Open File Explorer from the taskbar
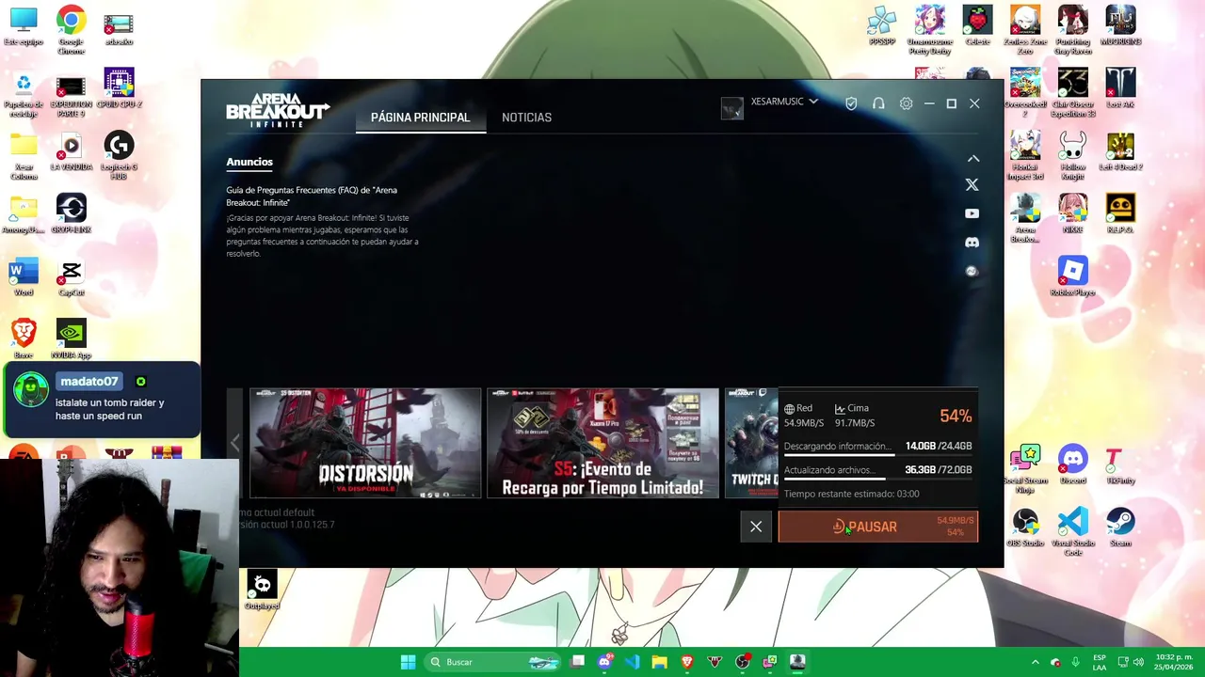Image resolution: width=1205 pixels, height=677 pixels. coord(659,662)
